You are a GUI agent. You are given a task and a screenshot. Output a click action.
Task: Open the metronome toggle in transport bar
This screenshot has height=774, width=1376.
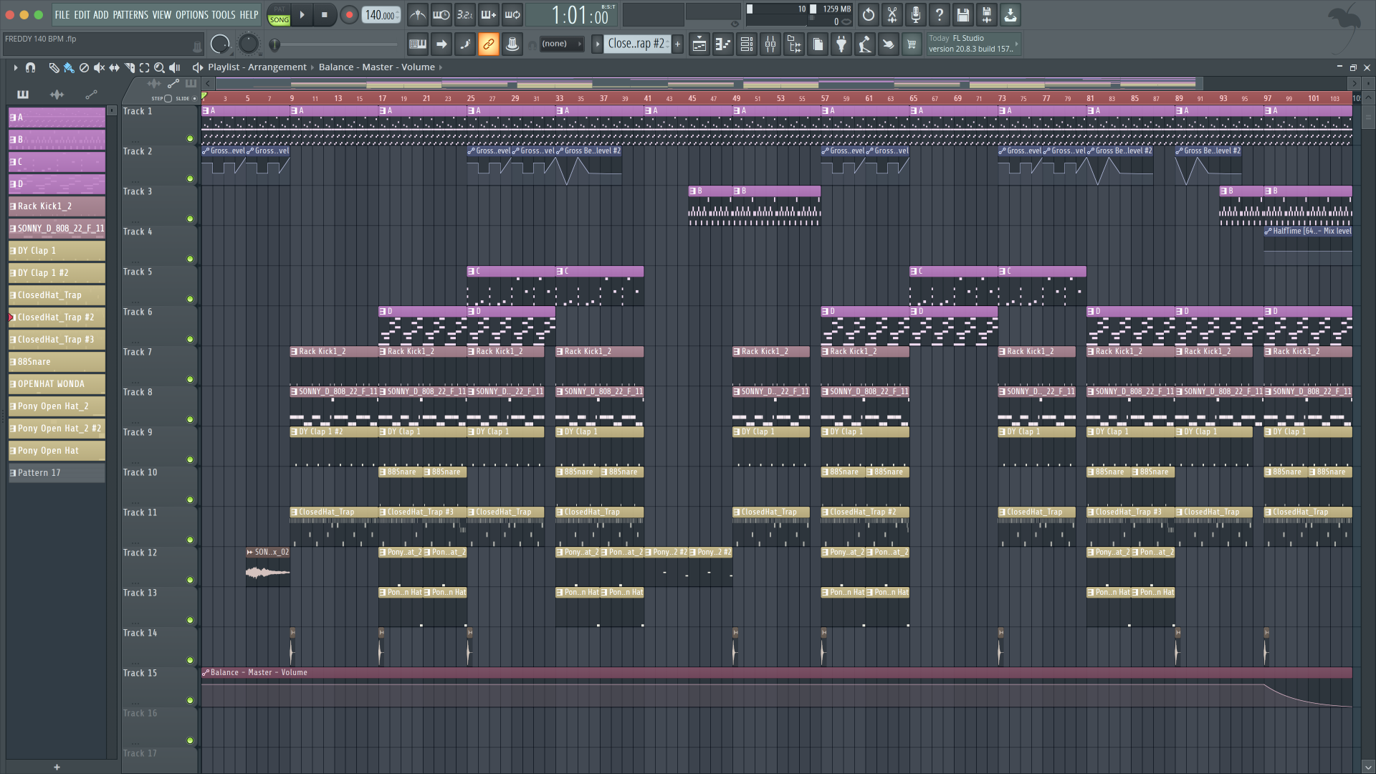coord(417,14)
